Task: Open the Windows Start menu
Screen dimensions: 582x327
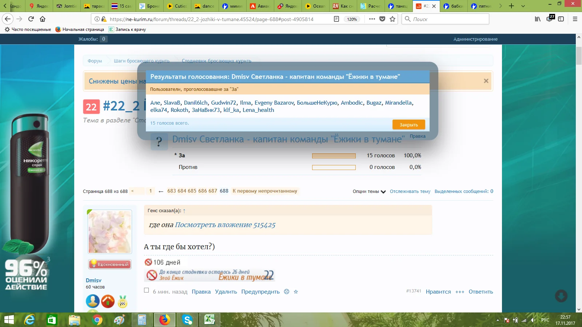Action: coord(9,320)
